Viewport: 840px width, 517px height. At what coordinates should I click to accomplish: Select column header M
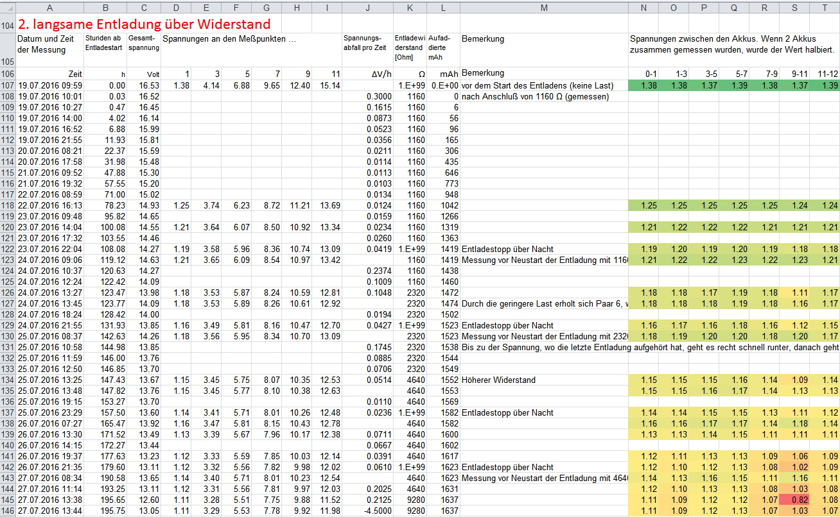coord(544,6)
